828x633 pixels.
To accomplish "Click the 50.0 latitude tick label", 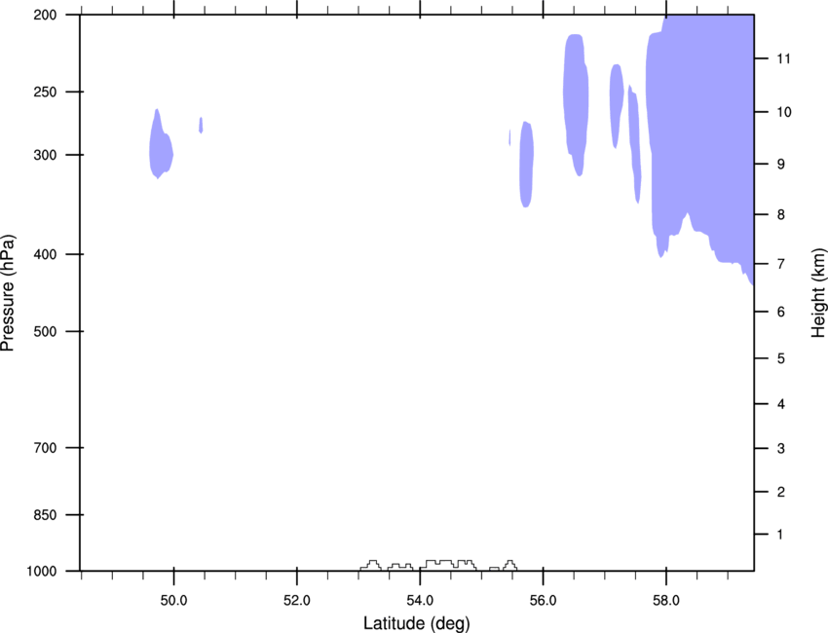I will point(173,601).
